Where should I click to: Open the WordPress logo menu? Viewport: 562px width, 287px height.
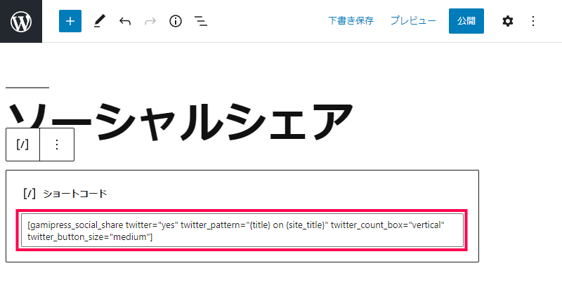click(x=21, y=21)
